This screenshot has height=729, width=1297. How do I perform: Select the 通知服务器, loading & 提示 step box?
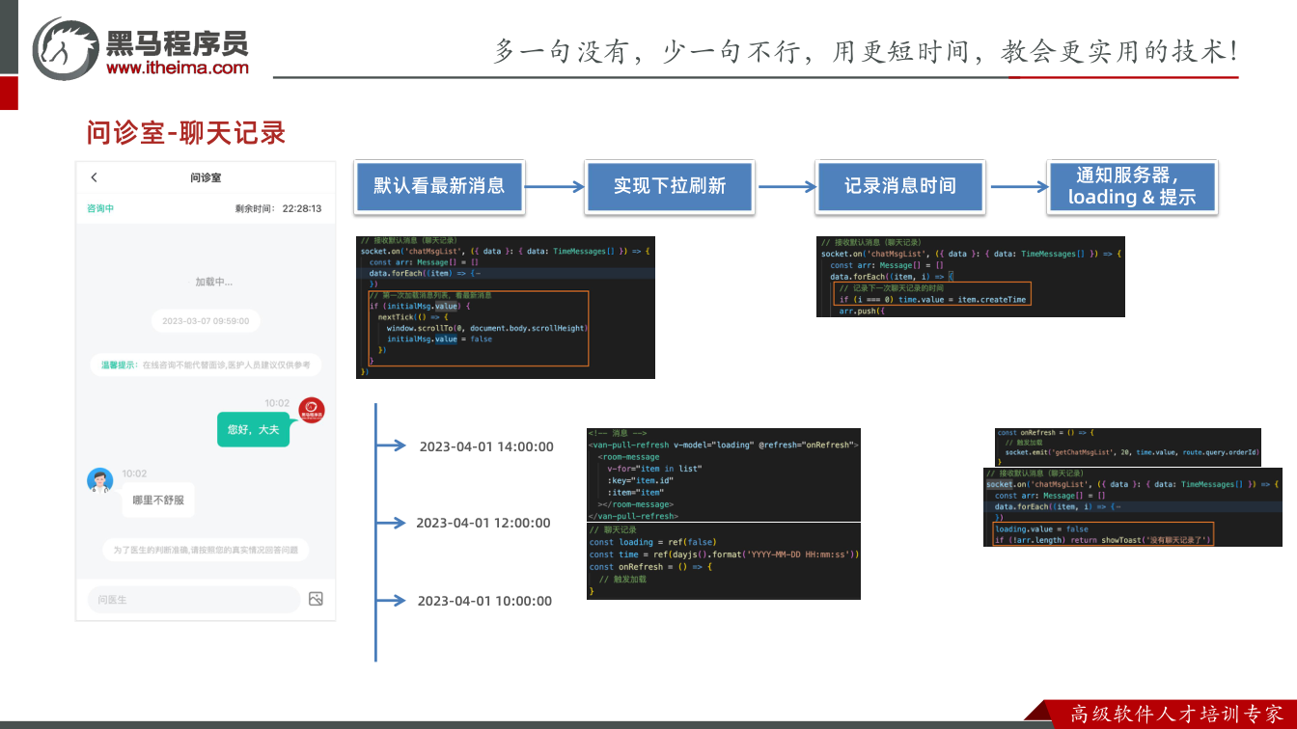(1132, 186)
